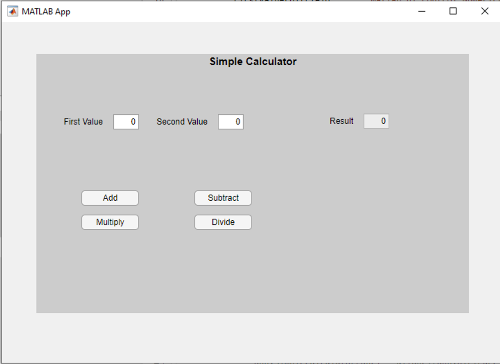Image resolution: width=501 pixels, height=364 pixels.
Task: Maximize the MATLAB App window
Action: tap(453, 11)
